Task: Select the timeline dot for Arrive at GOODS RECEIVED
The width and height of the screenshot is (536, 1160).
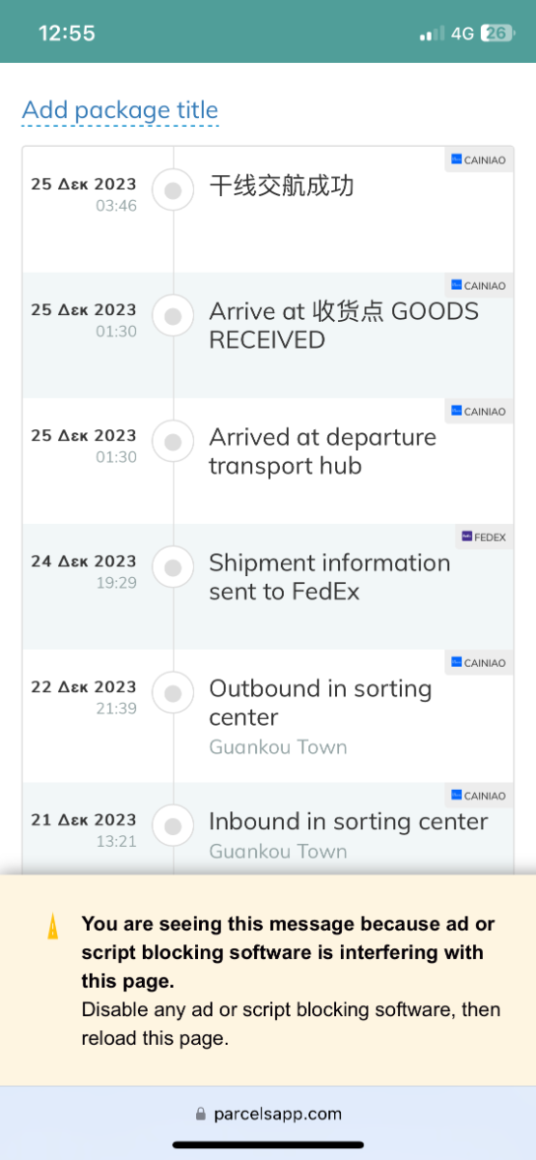Action: coord(174,316)
